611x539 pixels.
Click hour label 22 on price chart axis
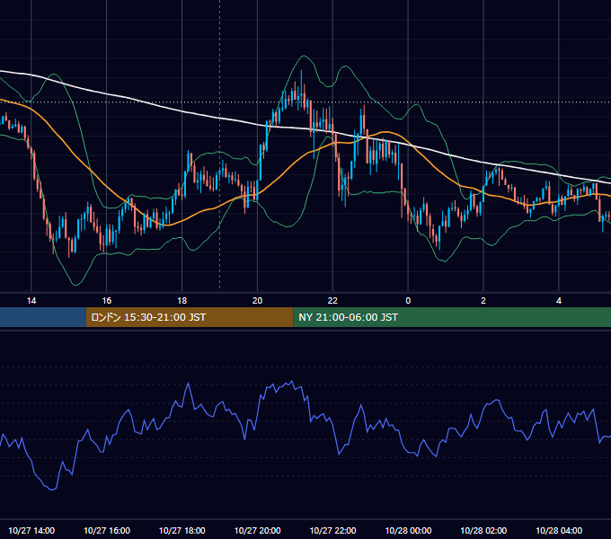(x=332, y=301)
